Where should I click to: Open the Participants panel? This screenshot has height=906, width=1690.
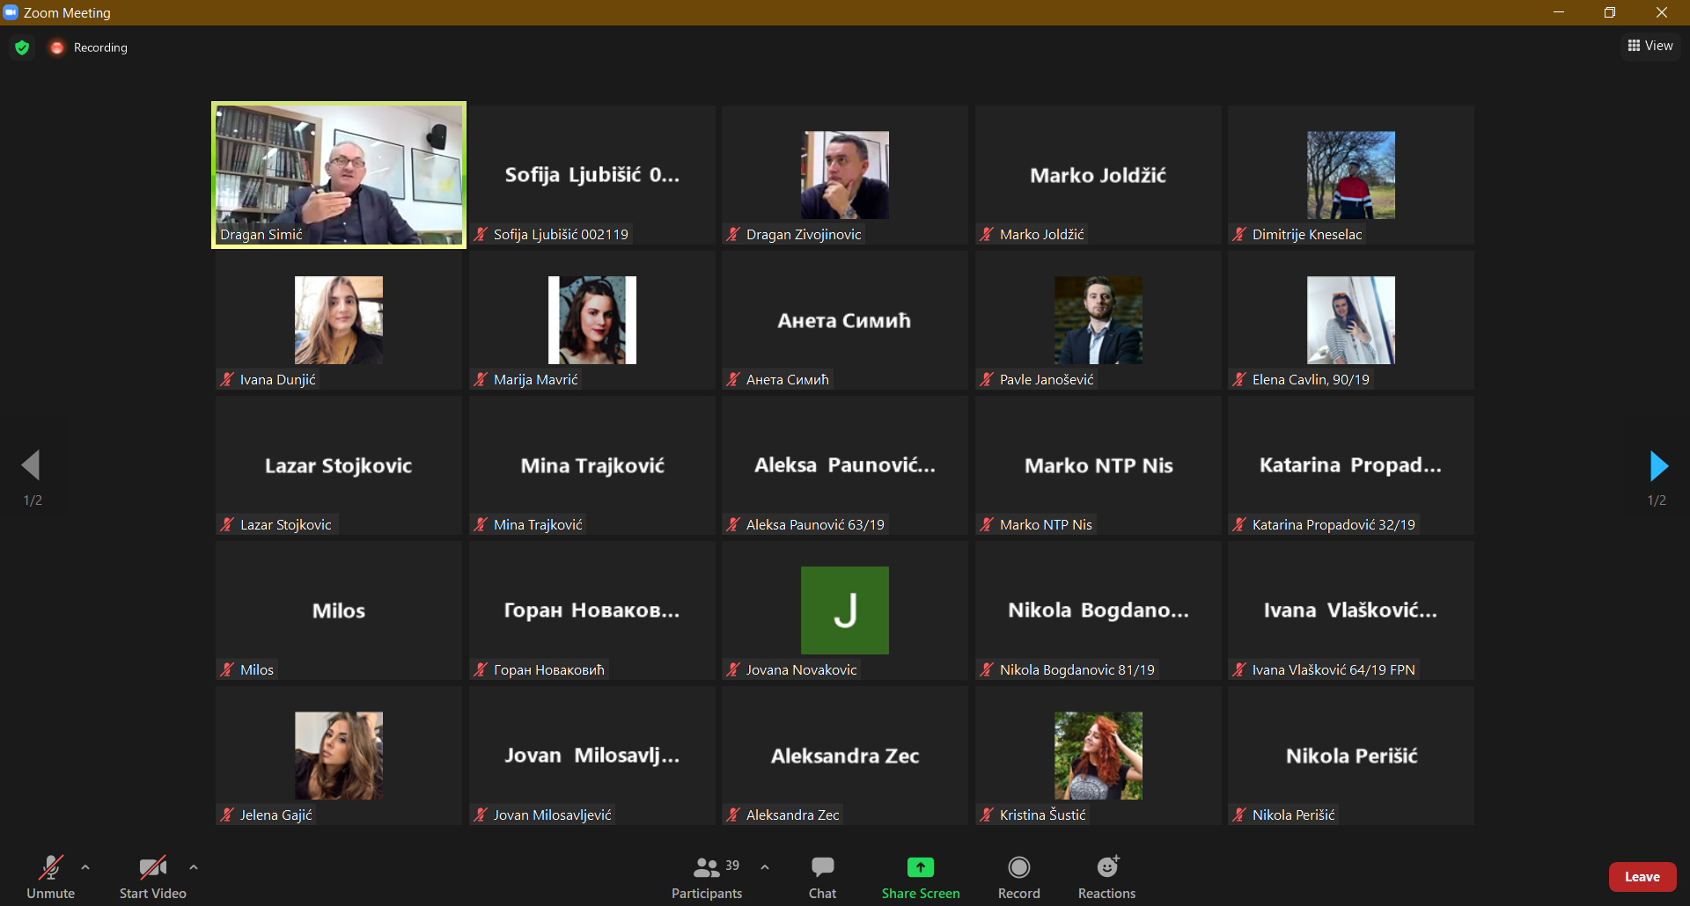(707, 877)
